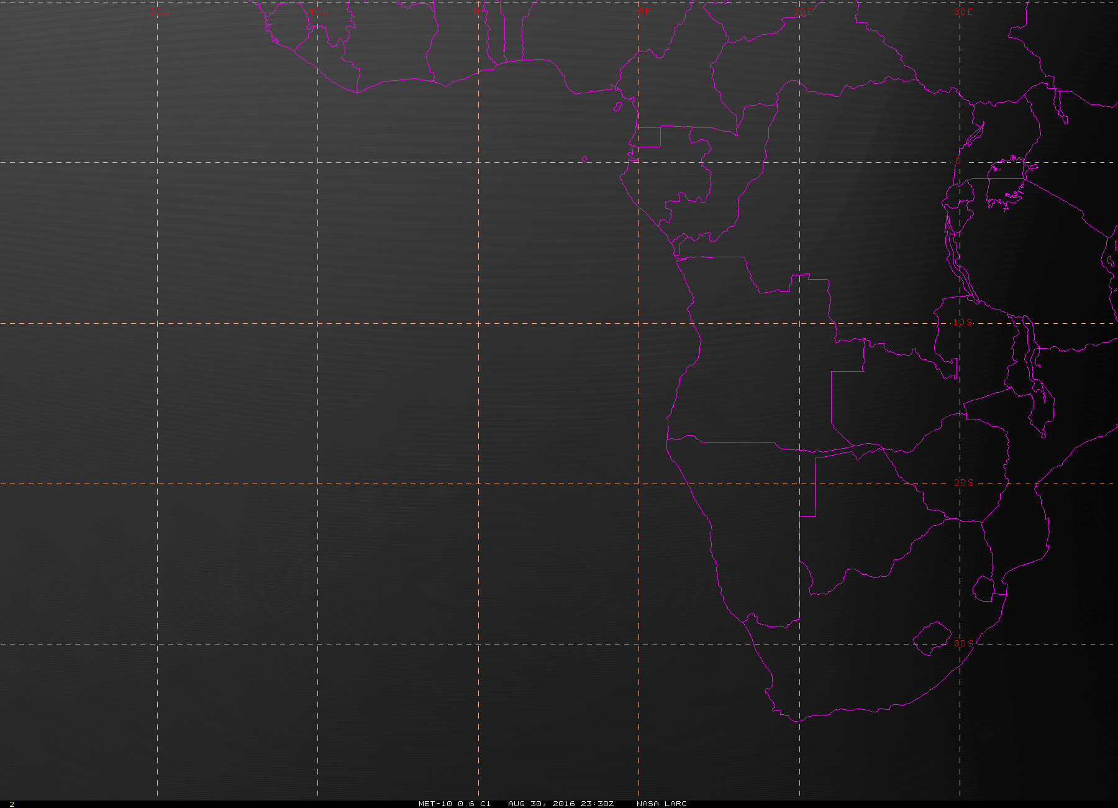This screenshot has width=1118, height=808.
Task: Click the "MET-10 0.6 C1" satellite channel label
Action: (x=455, y=804)
